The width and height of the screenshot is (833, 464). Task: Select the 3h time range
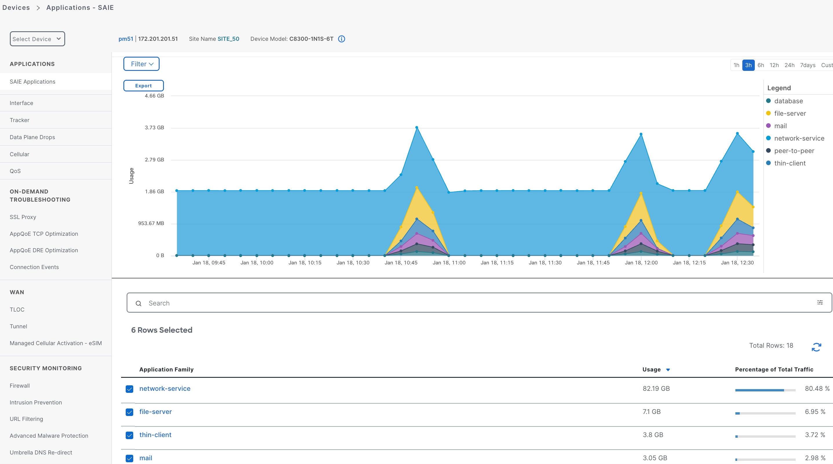[x=748, y=65]
